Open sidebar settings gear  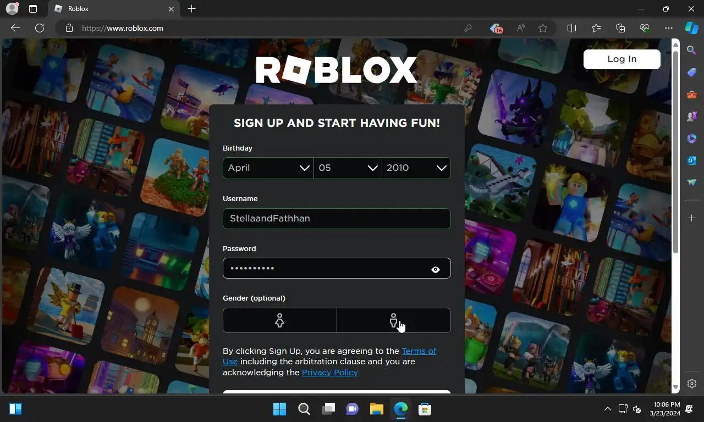point(692,384)
